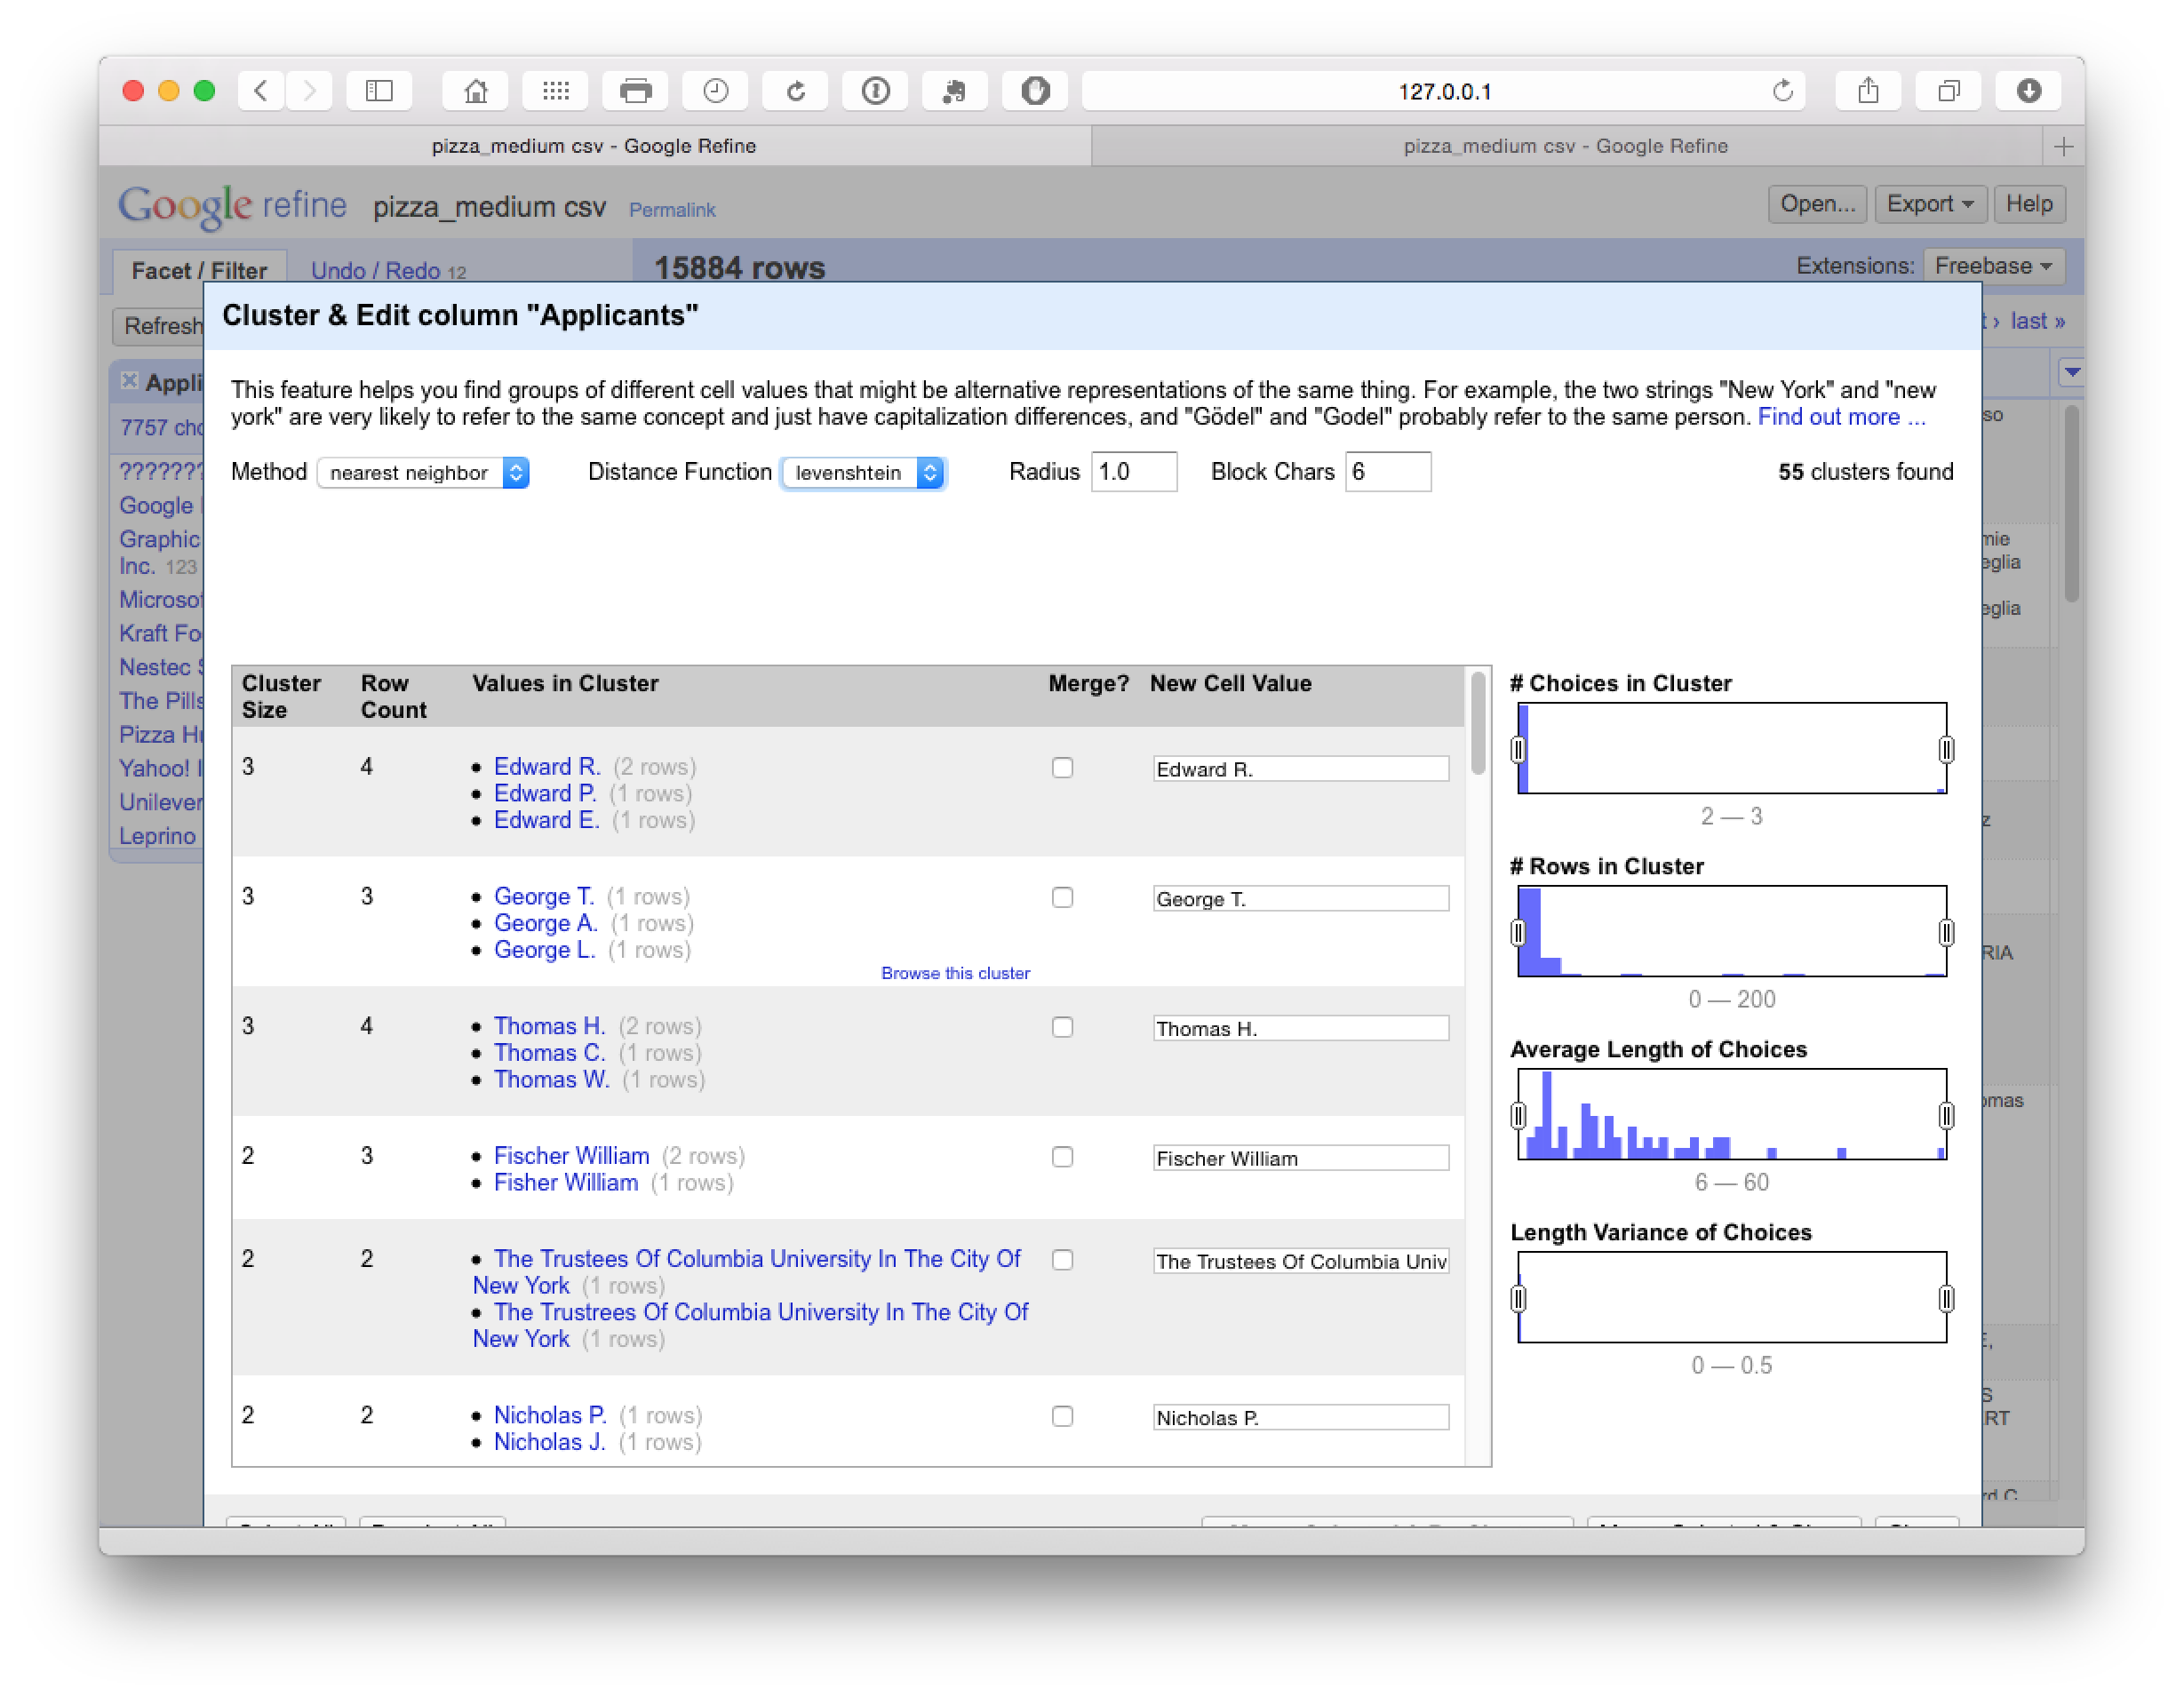Open the Distance Function levenshtein dropdown
Screen dimensions: 2184x1697
pos(863,473)
